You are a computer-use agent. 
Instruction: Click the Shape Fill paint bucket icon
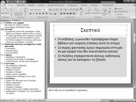[110, 8]
